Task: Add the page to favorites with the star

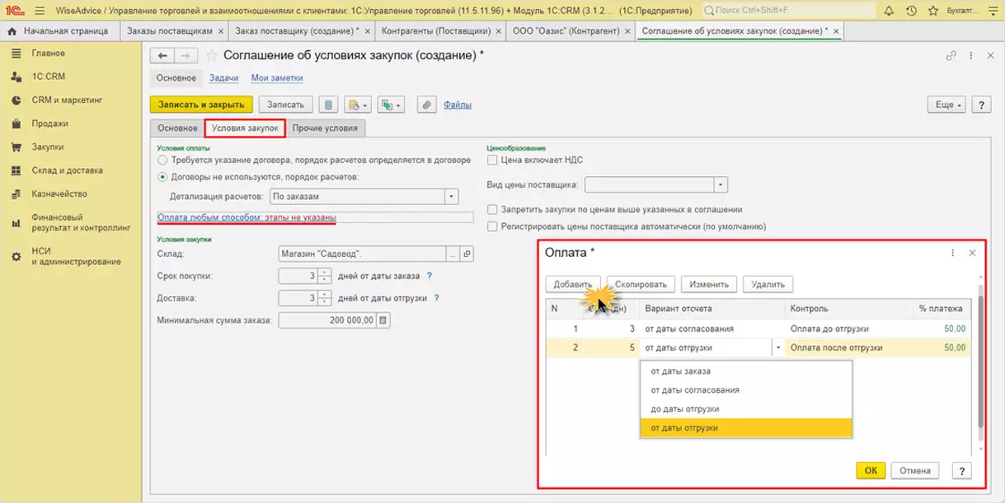Action: point(211,55)
